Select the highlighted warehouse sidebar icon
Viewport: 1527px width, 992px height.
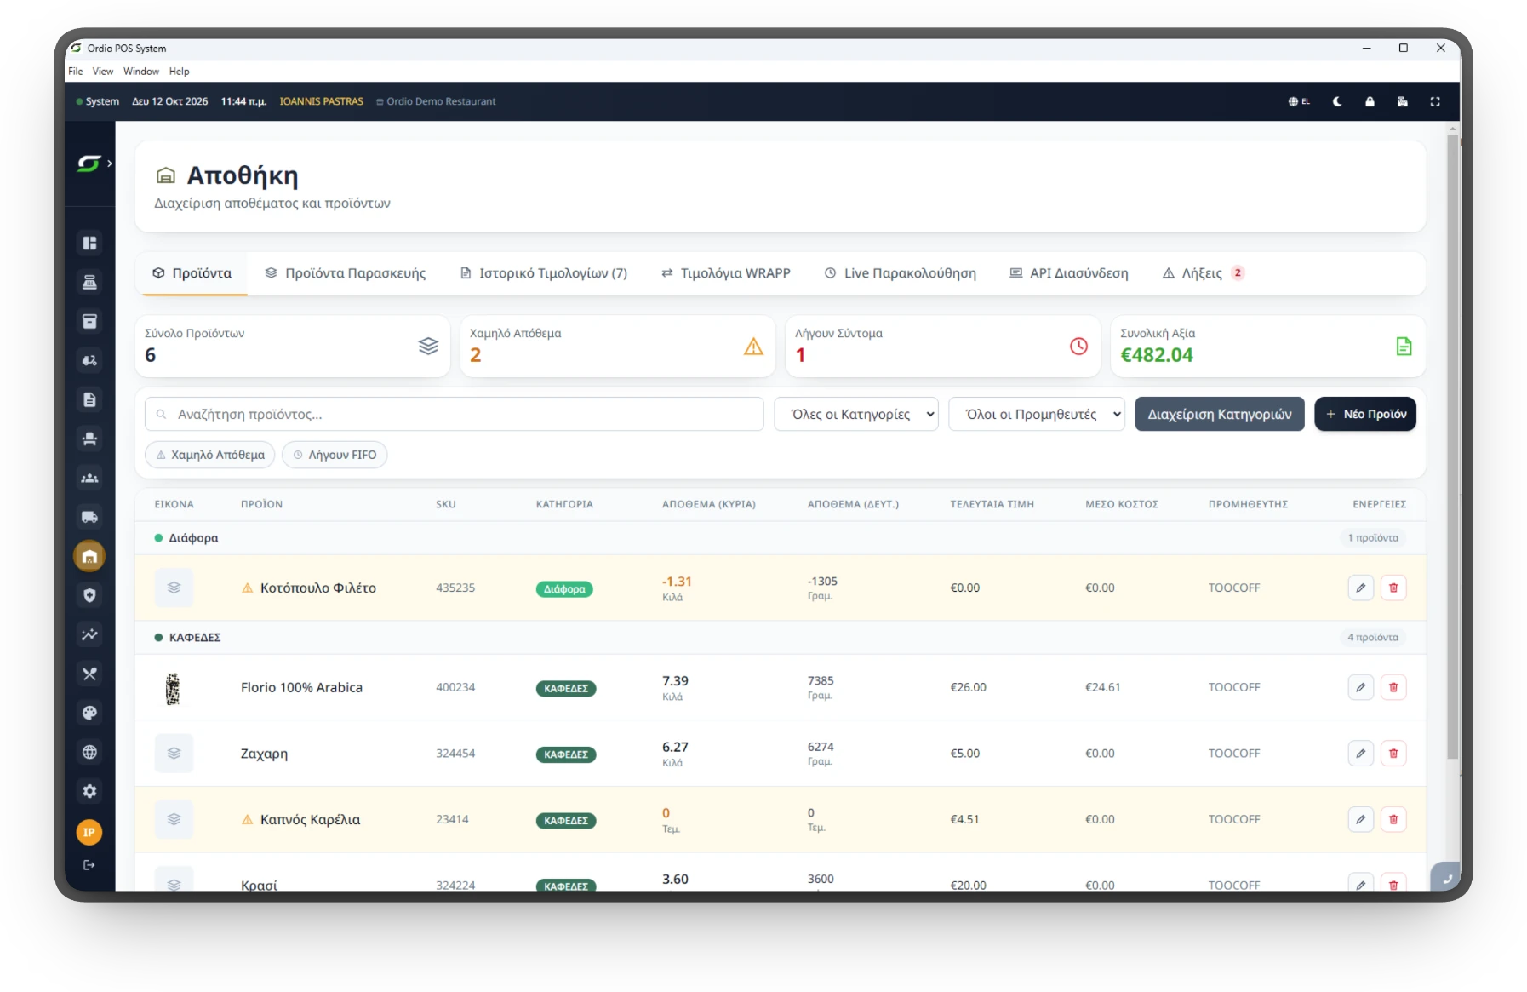(x=89, y=557)
